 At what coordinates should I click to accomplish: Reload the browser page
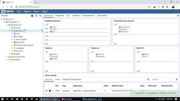click(x=11, y=7)
